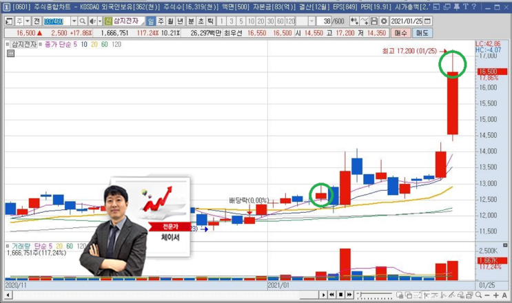Click the add-candles chart icon
512x303 pixels.
point(354,21)
